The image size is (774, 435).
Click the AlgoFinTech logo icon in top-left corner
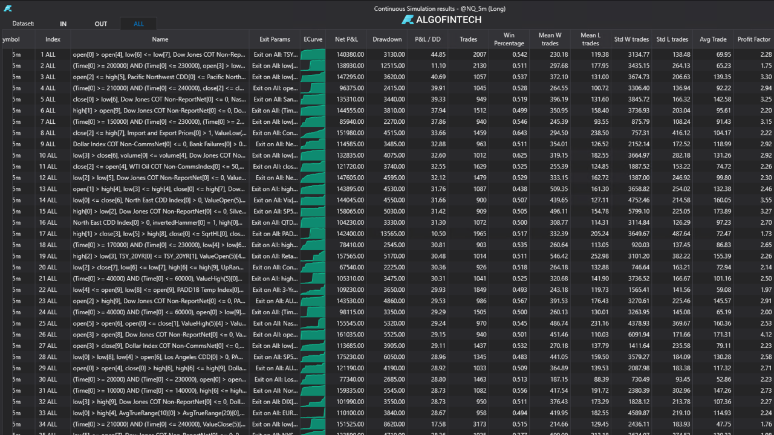pos(7,8)
